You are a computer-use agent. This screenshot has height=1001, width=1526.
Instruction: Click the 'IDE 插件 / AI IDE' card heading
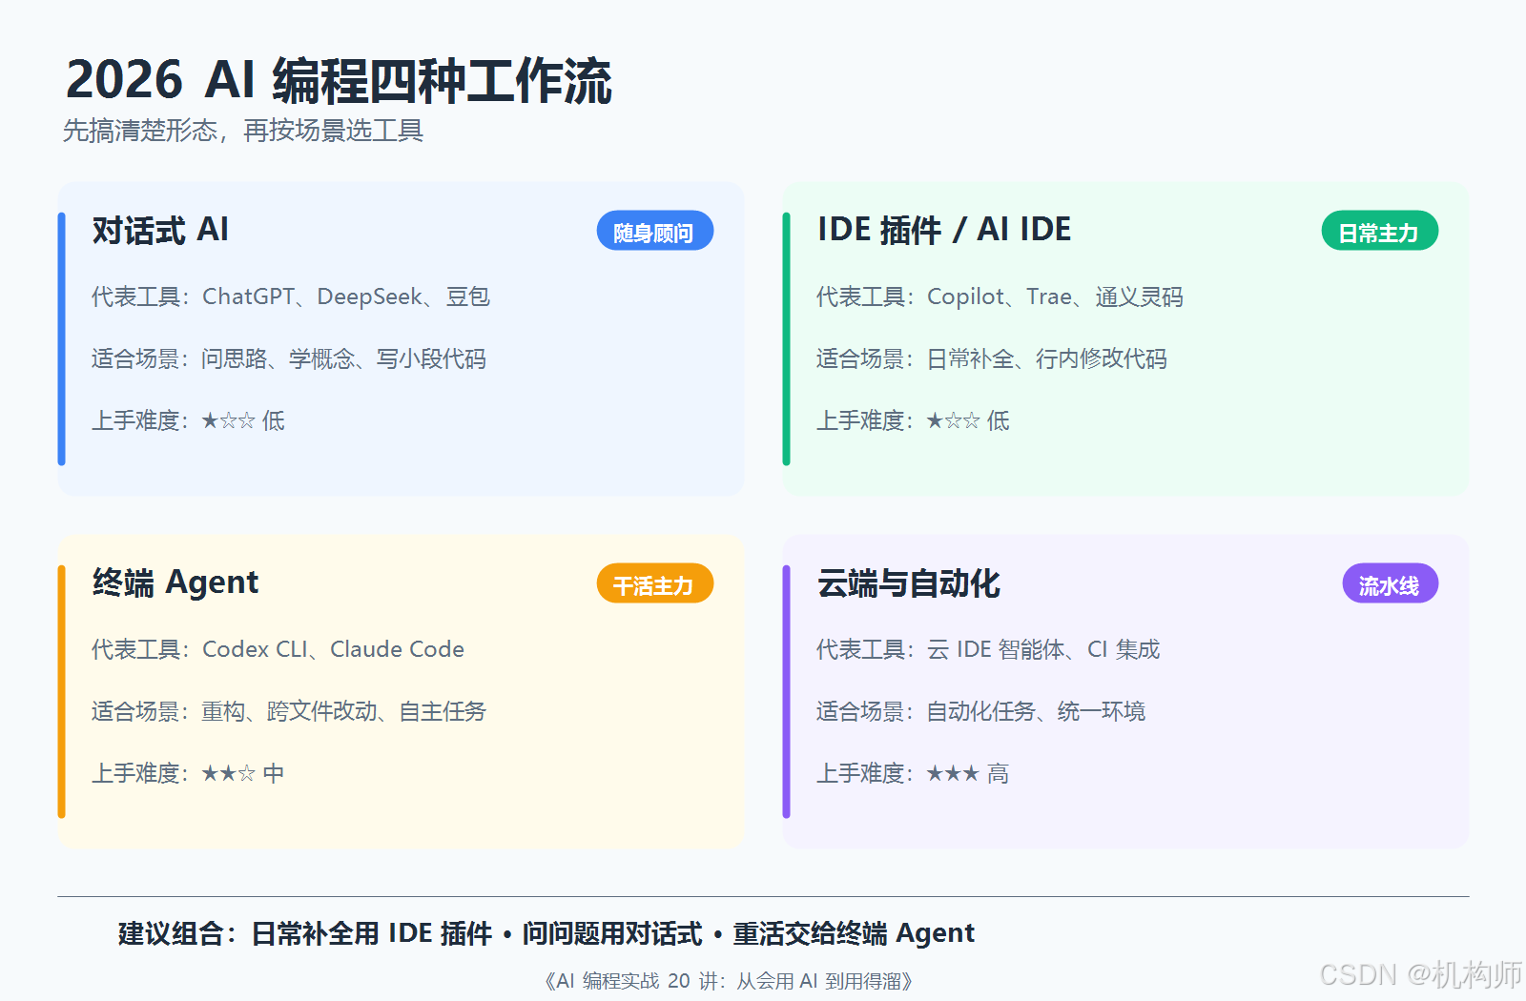pos(944,230)
